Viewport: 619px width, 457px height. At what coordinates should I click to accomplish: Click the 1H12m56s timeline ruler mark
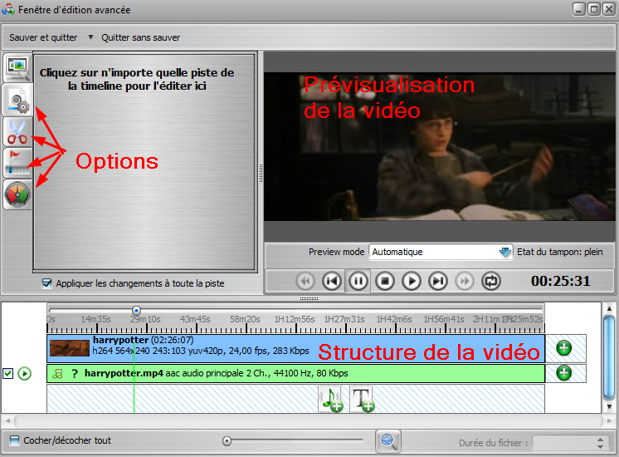click(x=295, y=319)
